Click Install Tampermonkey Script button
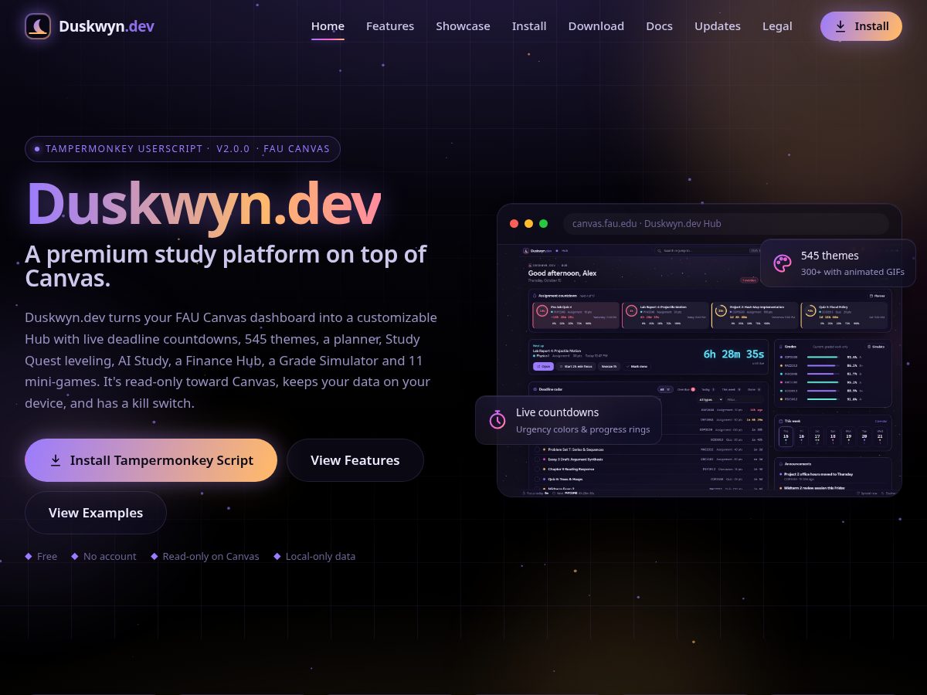The height and width of the screenshot is (695, 927). tap(151, 460)
